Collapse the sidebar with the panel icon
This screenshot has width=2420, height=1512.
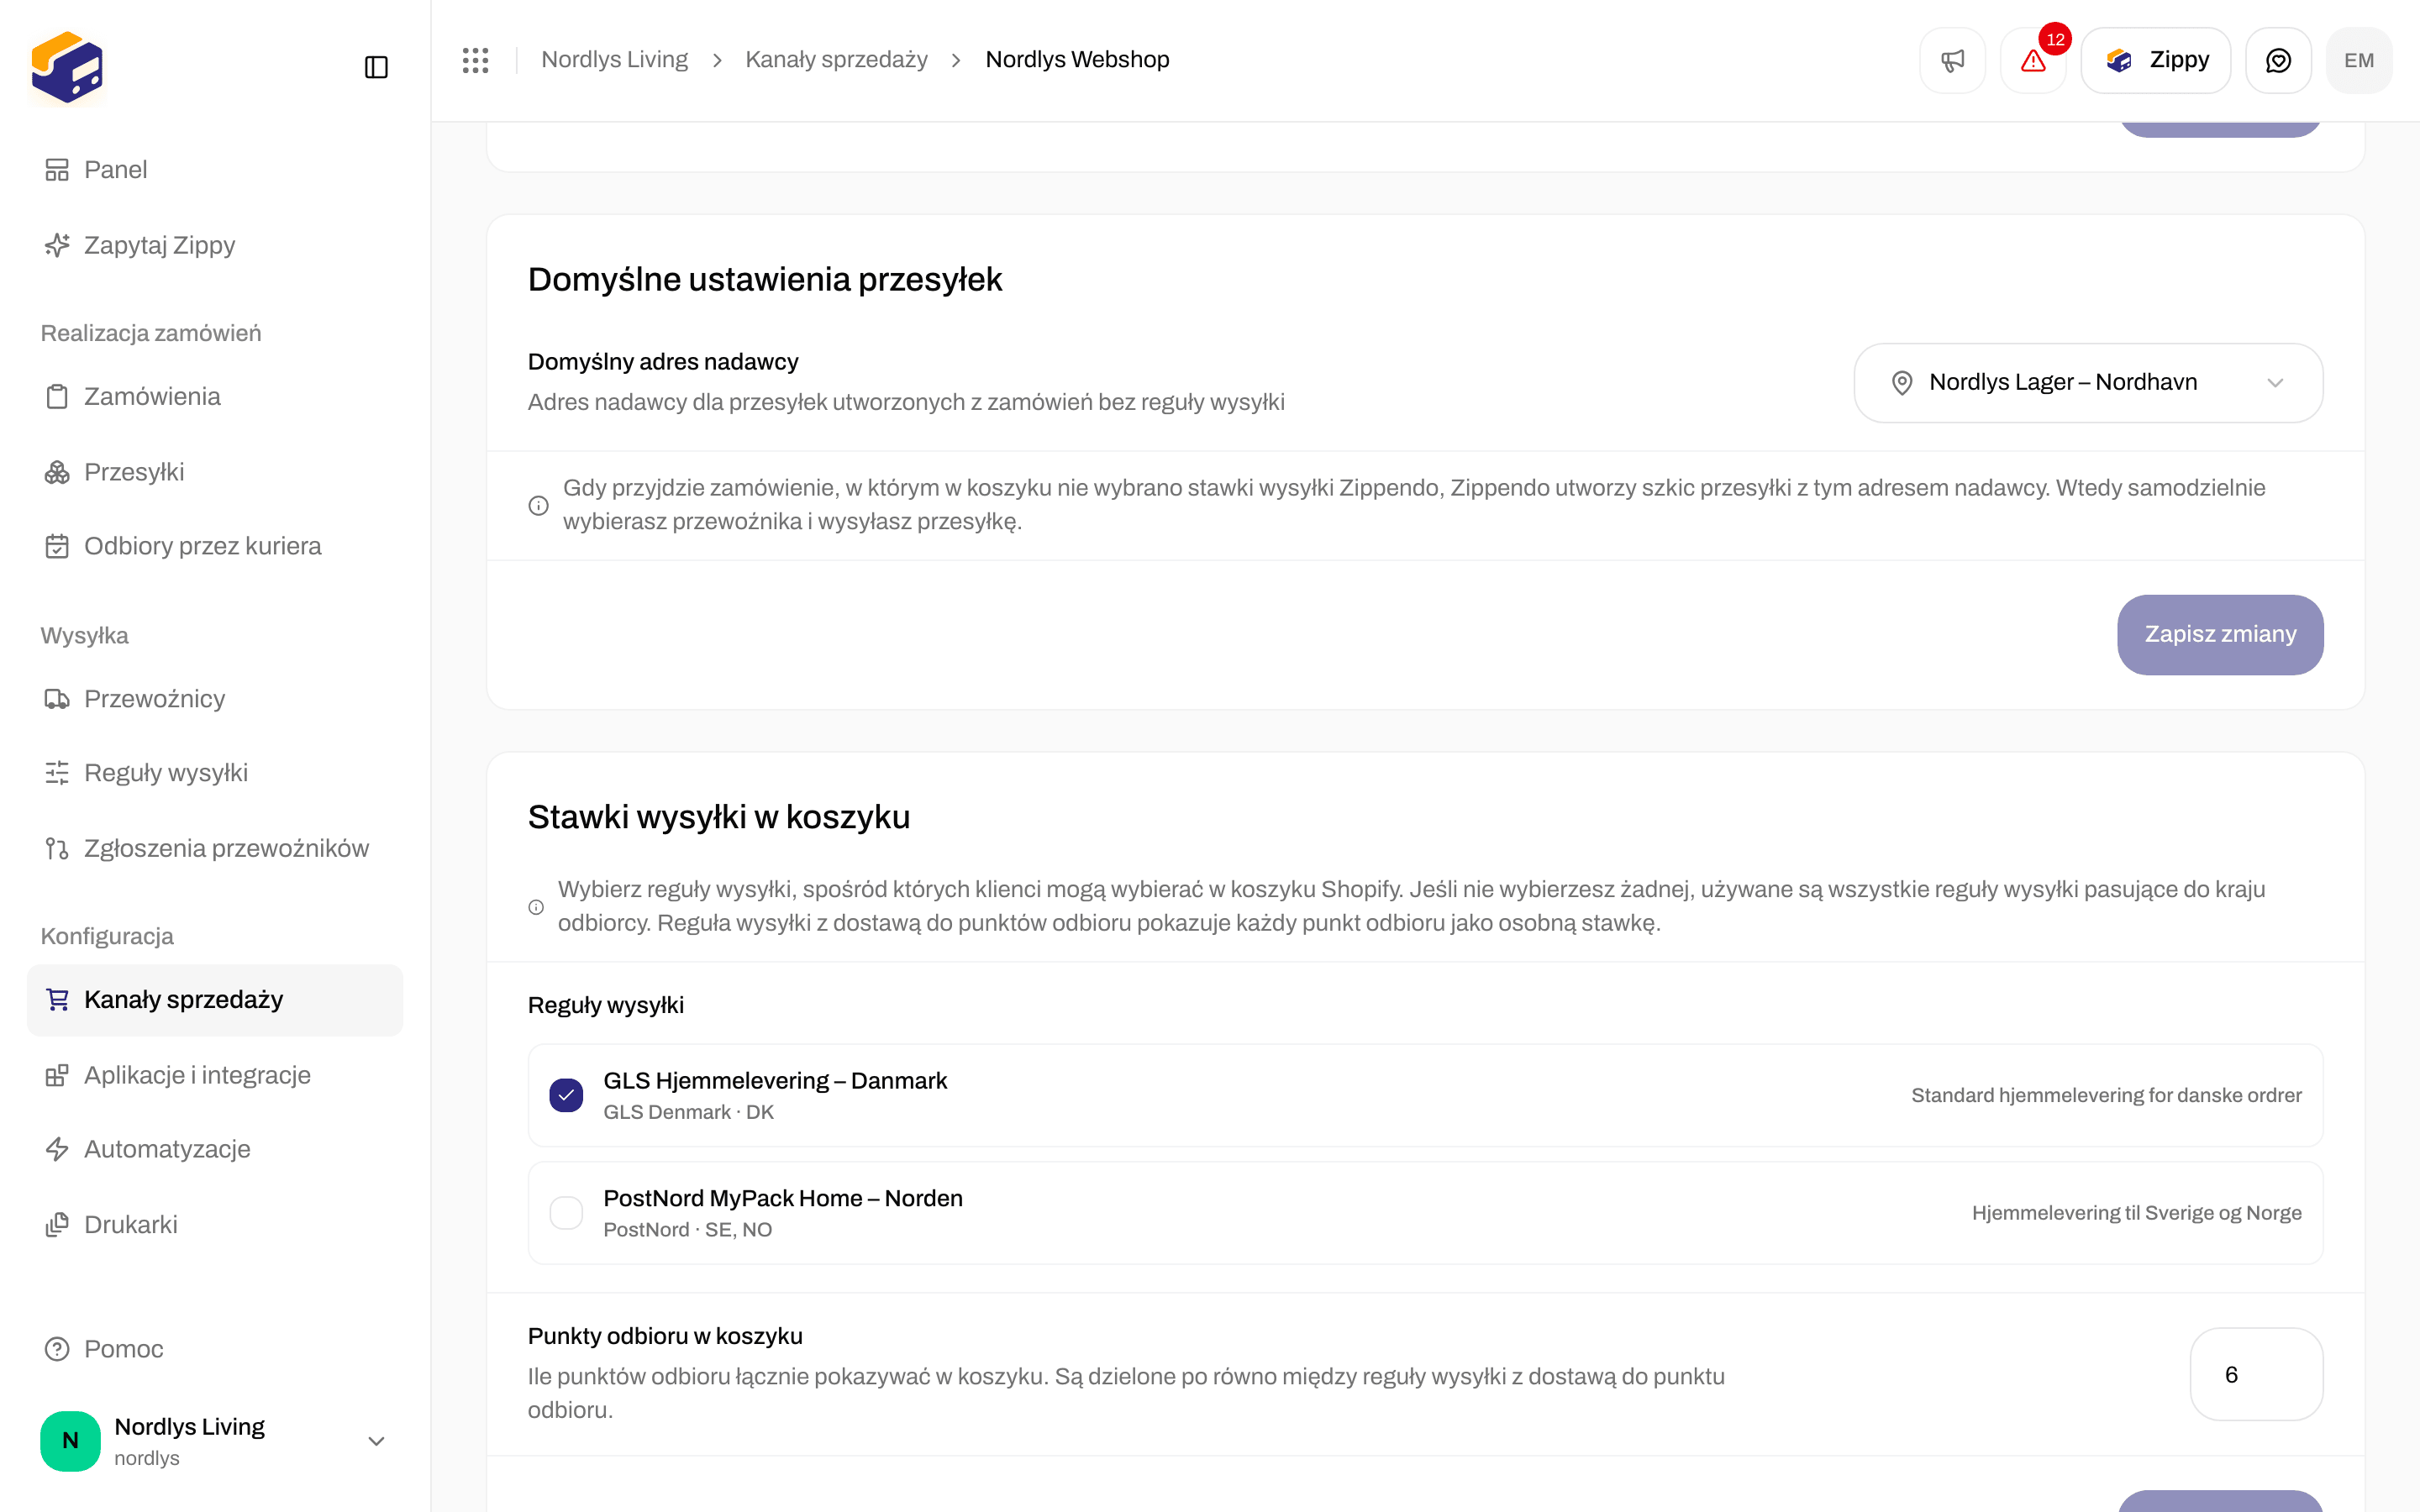tap(376, 67)
